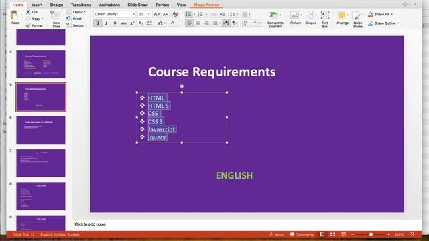Switch to the Slide Sorter view
429x241 pixels.
pyautogui.click(x=332, y=234)
